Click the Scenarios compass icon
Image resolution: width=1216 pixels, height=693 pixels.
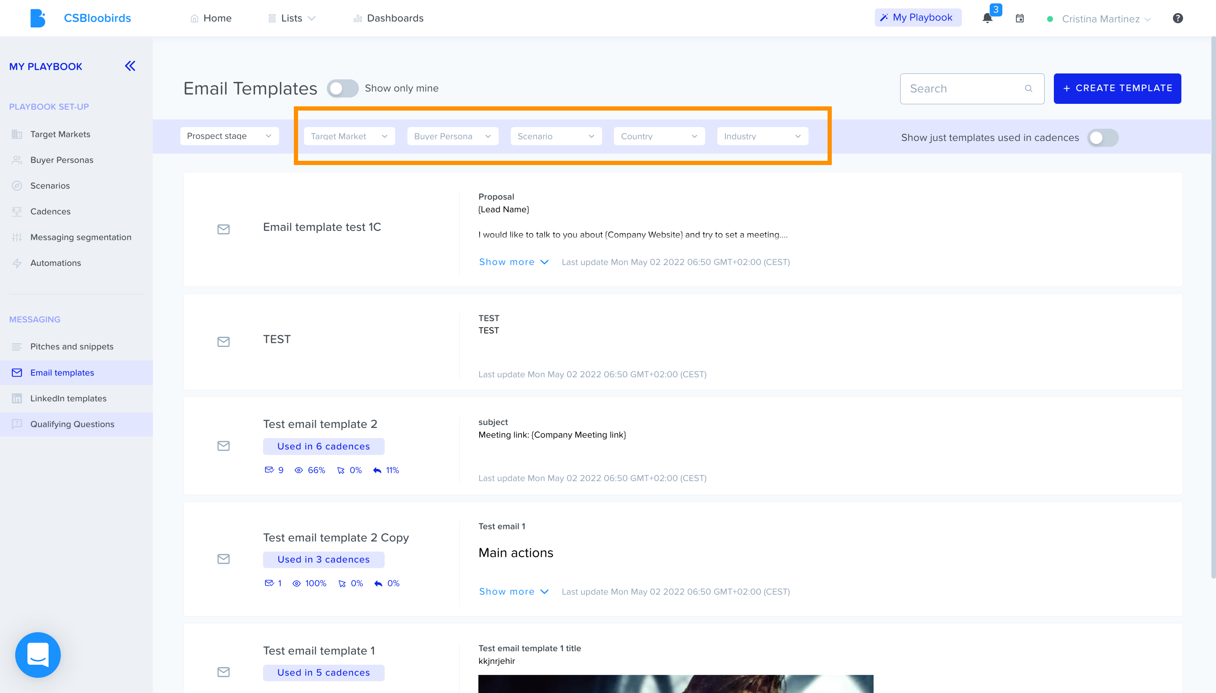coord(16,186)
